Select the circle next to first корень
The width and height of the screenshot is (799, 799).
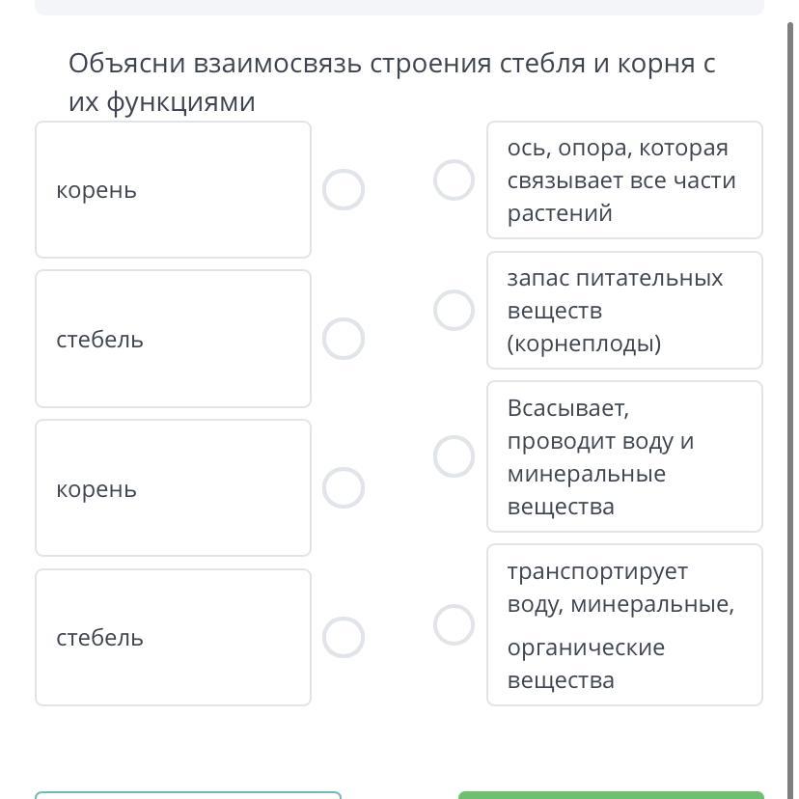pyautogui.click(x=344, y=189)
